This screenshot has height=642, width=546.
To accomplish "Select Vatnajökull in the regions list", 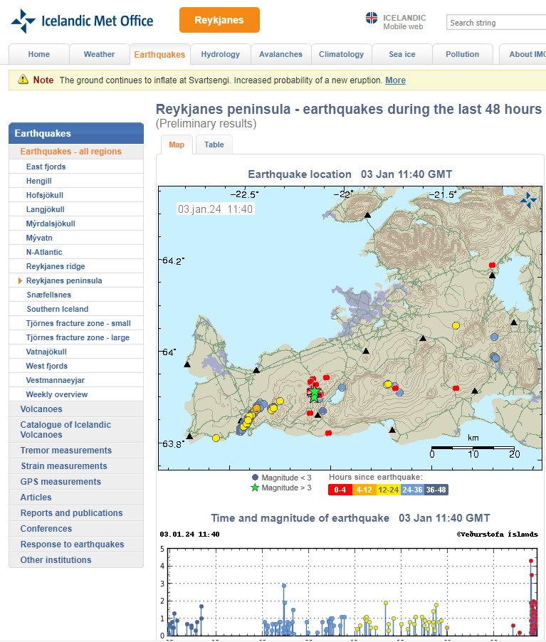I will tap(46, 352).
